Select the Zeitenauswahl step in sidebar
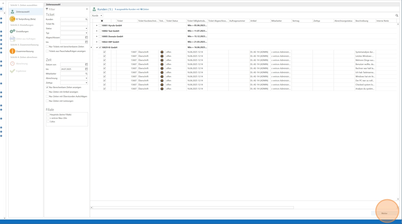402x224 pixels. [22, 12]
